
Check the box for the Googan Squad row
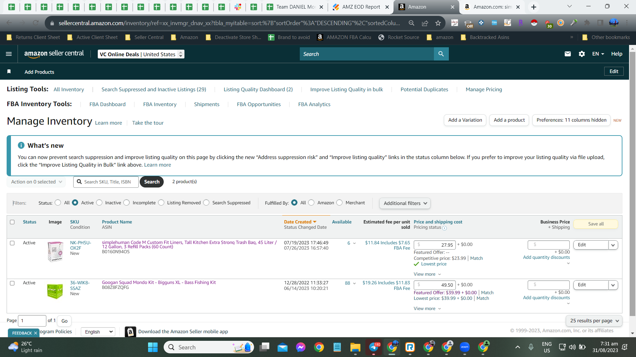[12, 283]
